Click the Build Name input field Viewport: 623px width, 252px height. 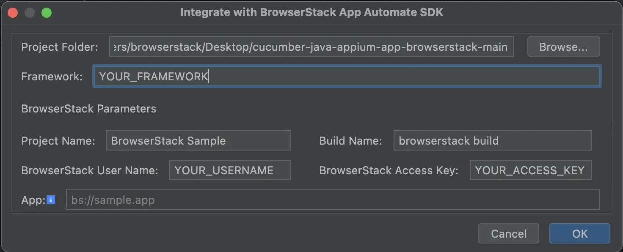492,141
